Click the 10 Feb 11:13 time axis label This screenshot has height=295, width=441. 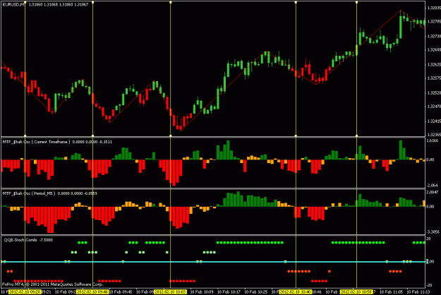[x=418, y=292]
